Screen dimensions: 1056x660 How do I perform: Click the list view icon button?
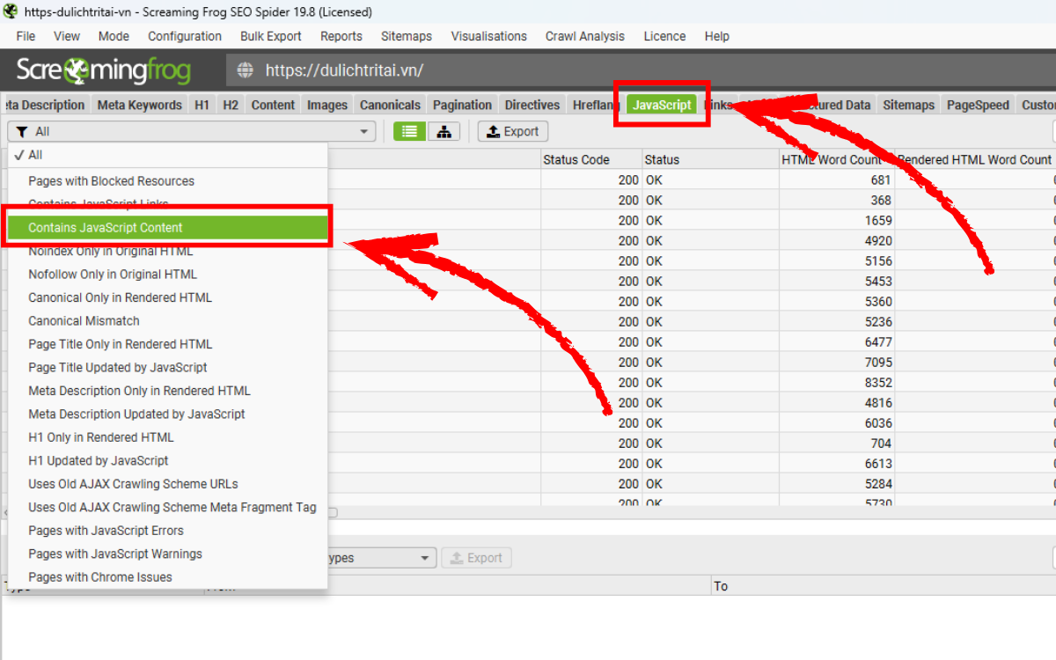[x=409, y=131]
